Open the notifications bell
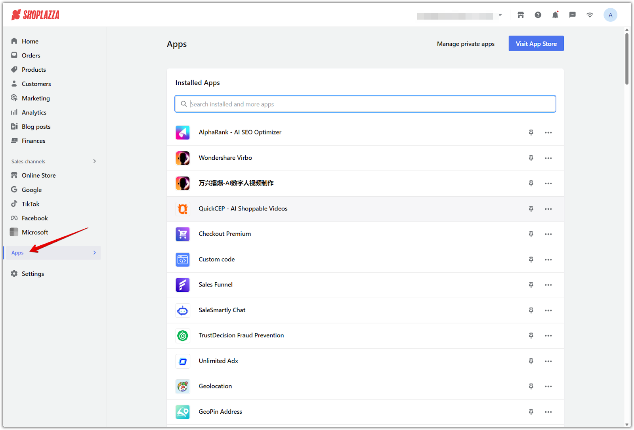 pos(555,15)
